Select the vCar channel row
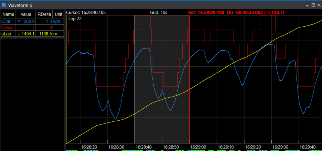This screenshot has width=322, height=151. [x=7, y=21]
